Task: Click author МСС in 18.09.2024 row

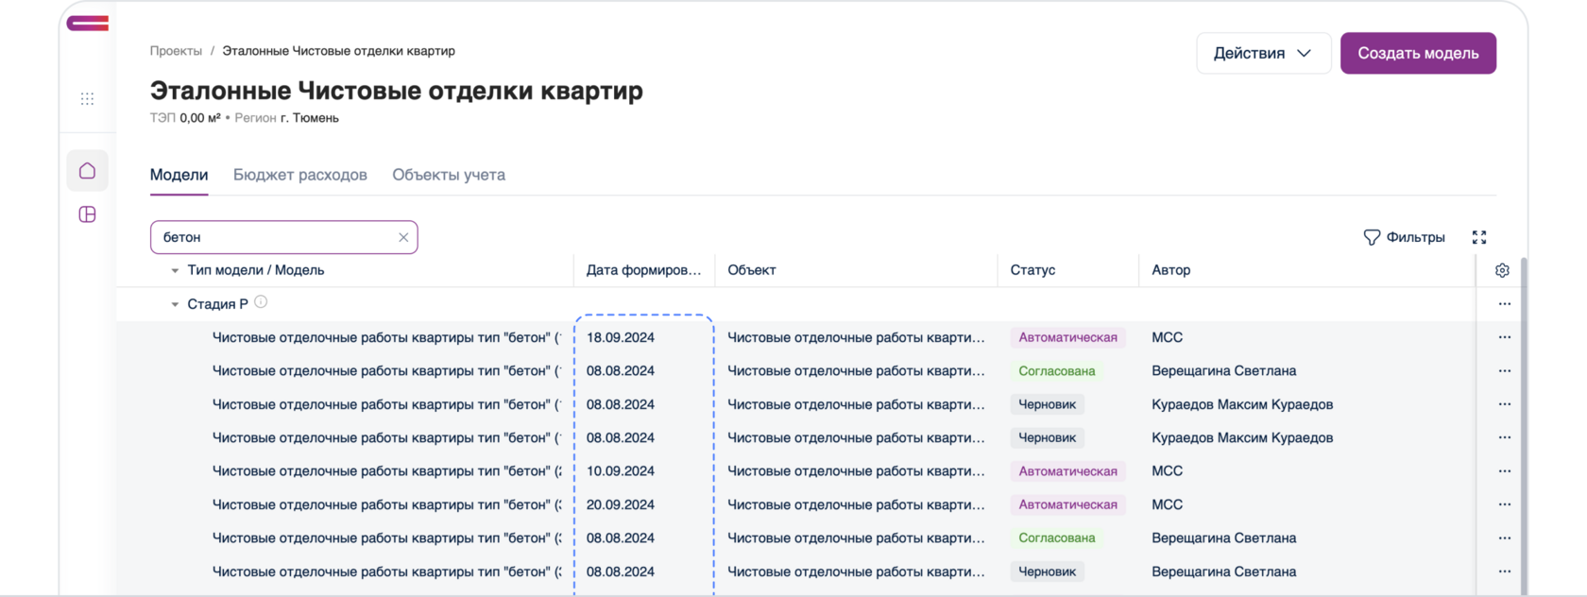Action: click(1167, 337)
